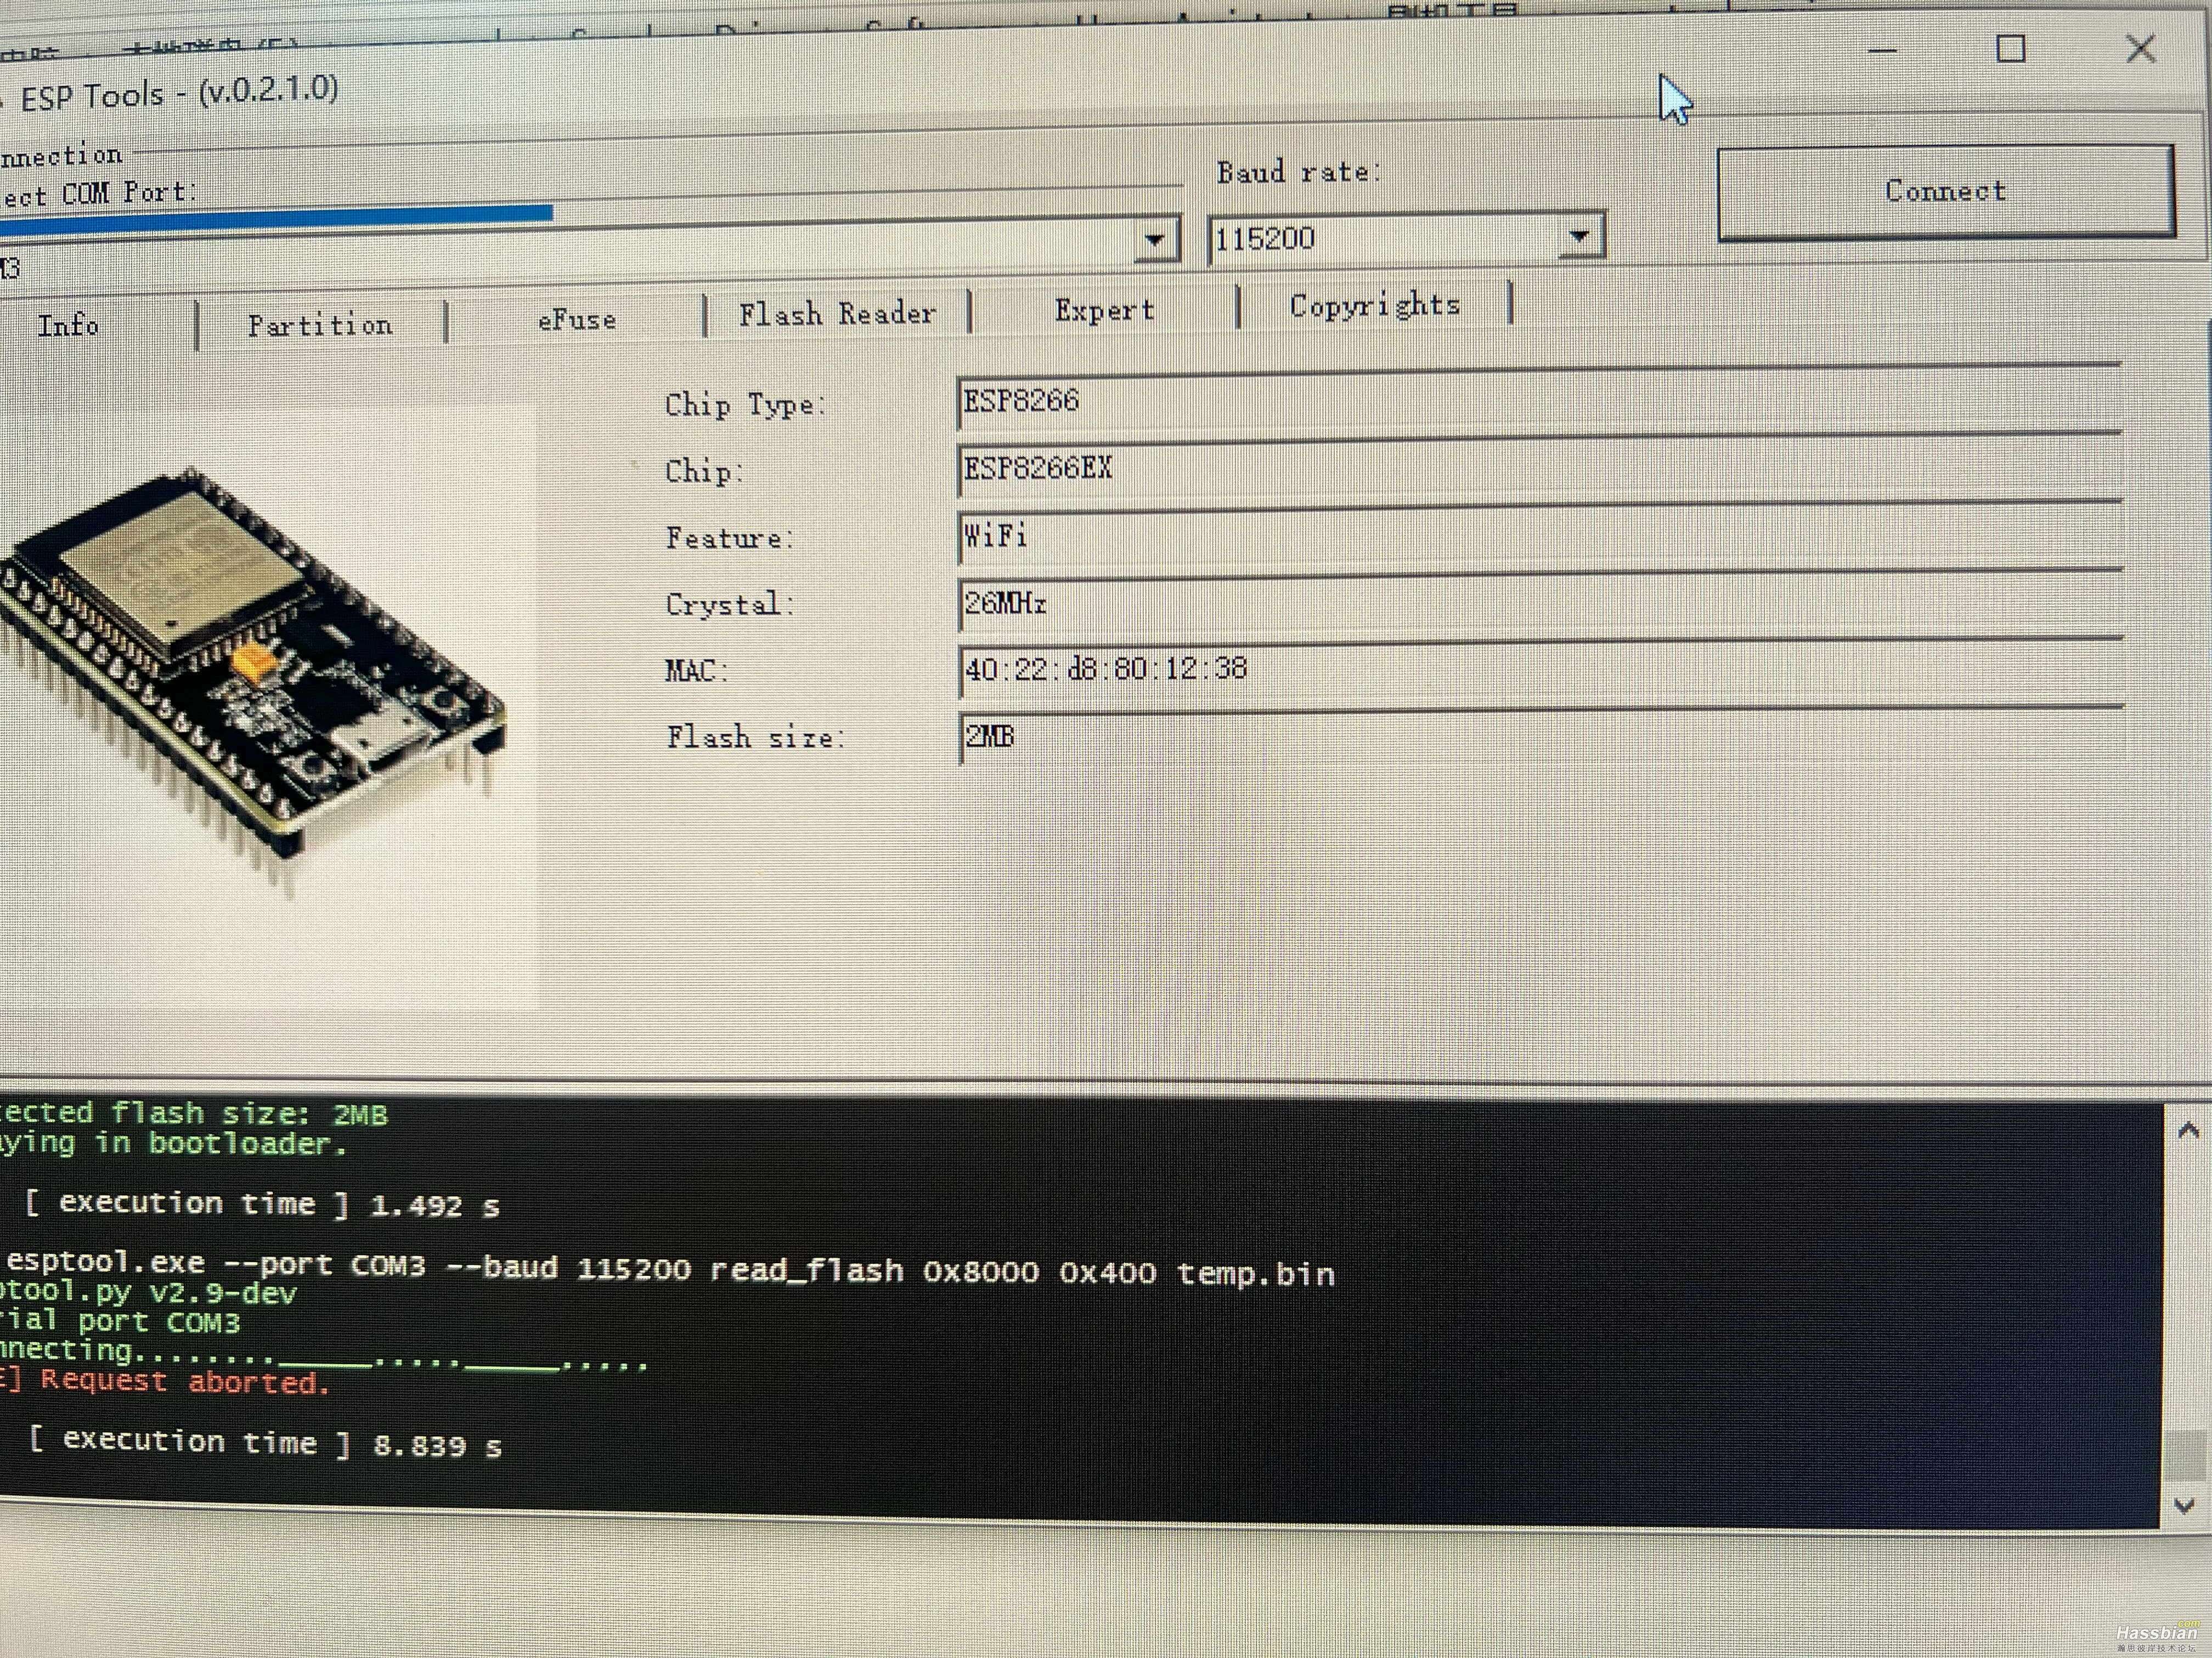Close the ESP Tools window

pos(2140,48)
